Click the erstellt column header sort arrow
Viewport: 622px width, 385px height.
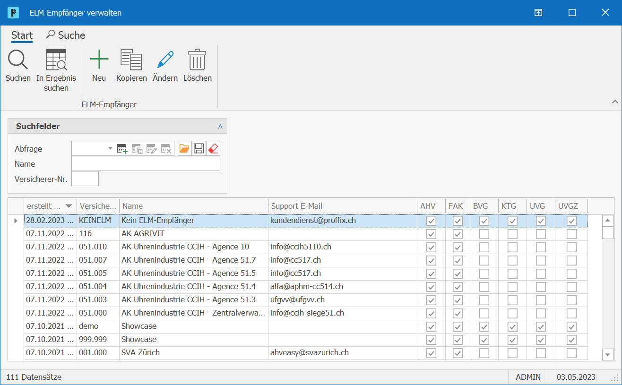point(69,206)
